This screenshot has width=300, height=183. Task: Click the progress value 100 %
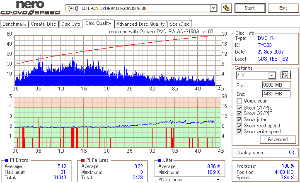(288, 166)
